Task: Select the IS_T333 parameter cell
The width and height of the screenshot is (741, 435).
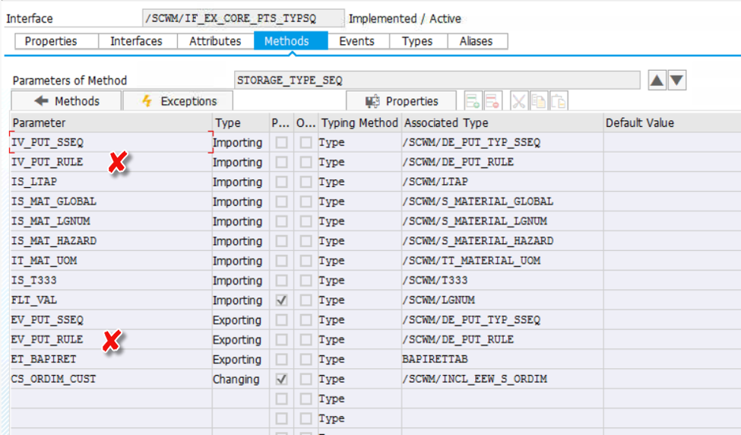Action: (111, 281)
